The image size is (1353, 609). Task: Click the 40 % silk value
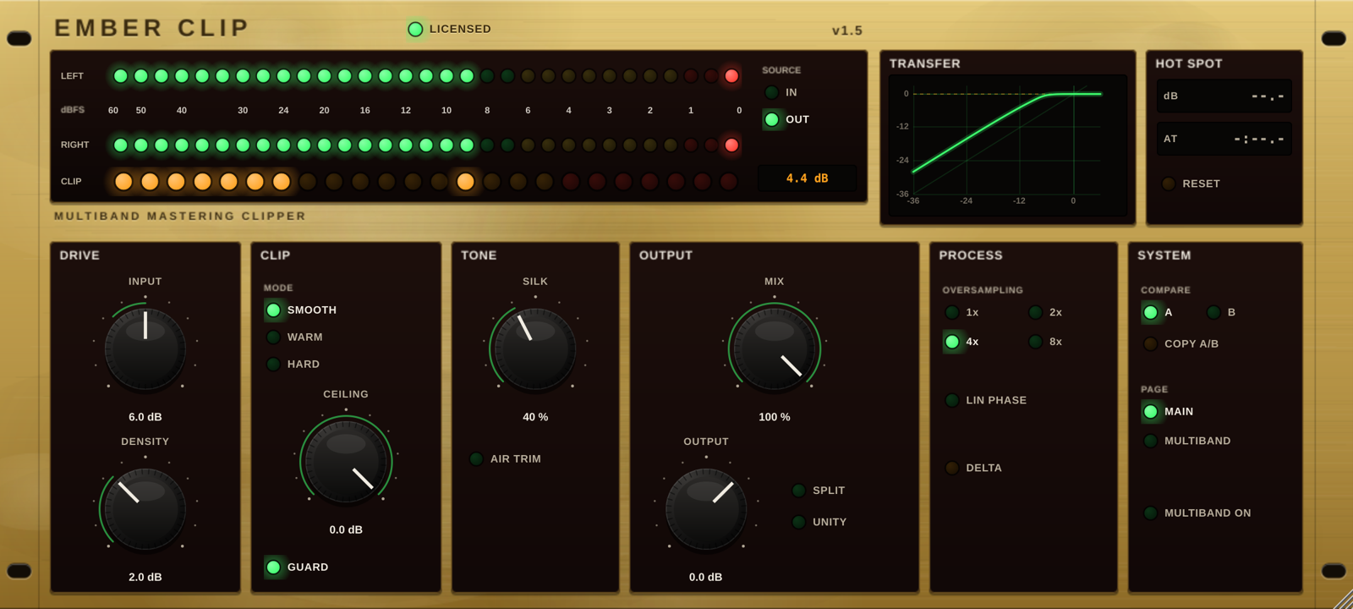tap(535, 417)
